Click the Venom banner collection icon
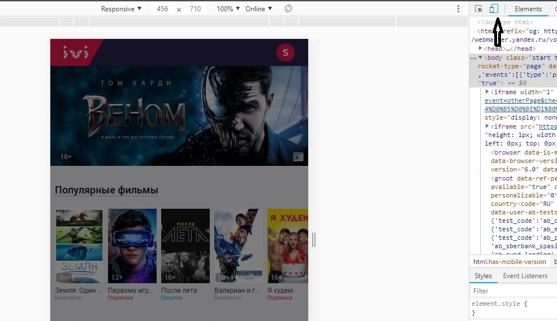The width and height of the screenshot is (557, 321). click(297, 157)
